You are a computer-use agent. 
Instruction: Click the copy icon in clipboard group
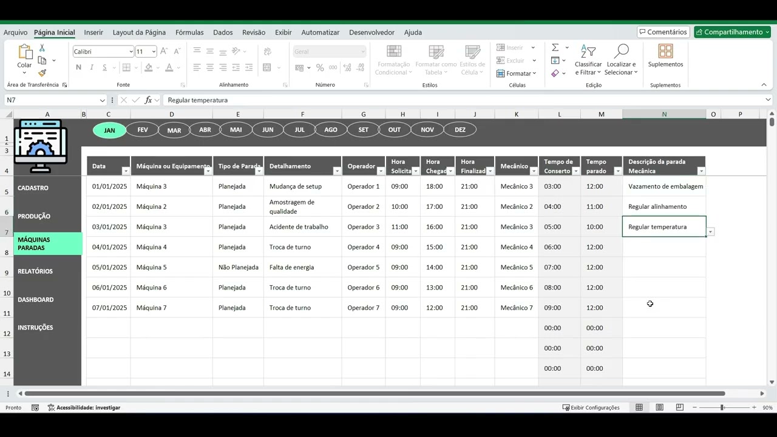click(42, 60)
